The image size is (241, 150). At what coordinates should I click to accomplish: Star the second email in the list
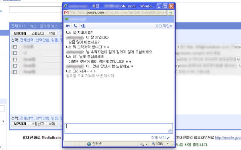pyautogui.click(x=20, y=53)
